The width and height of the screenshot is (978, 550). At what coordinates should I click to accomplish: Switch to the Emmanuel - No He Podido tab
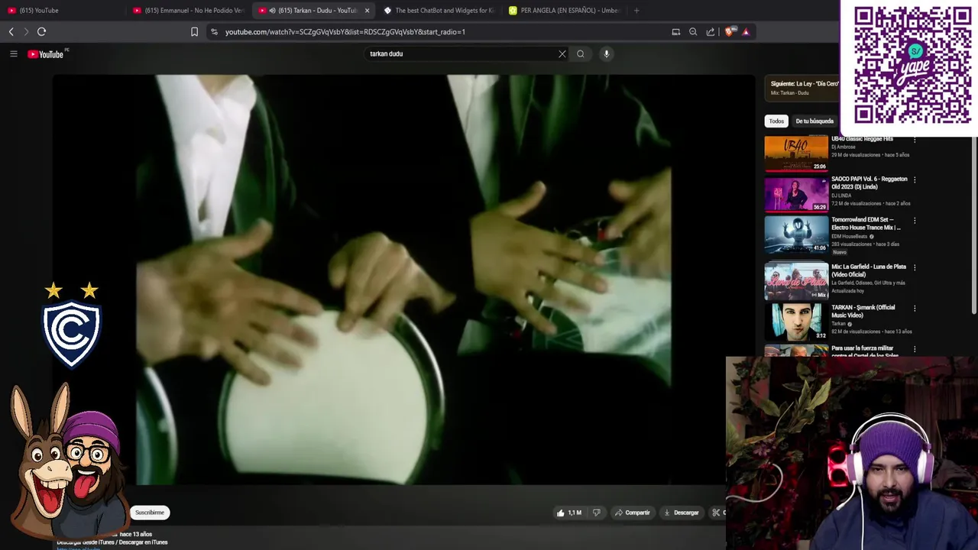pos(188,11)
